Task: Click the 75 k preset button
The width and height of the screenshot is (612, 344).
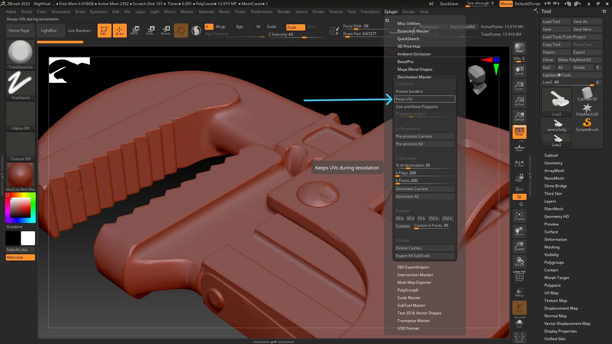Action: (421, 219)
